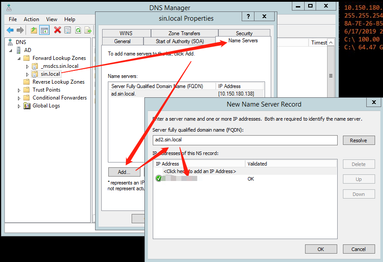383x262 pixels.
Task: Click the Forward arrow toolbar icon
Action: pos(20,30)
